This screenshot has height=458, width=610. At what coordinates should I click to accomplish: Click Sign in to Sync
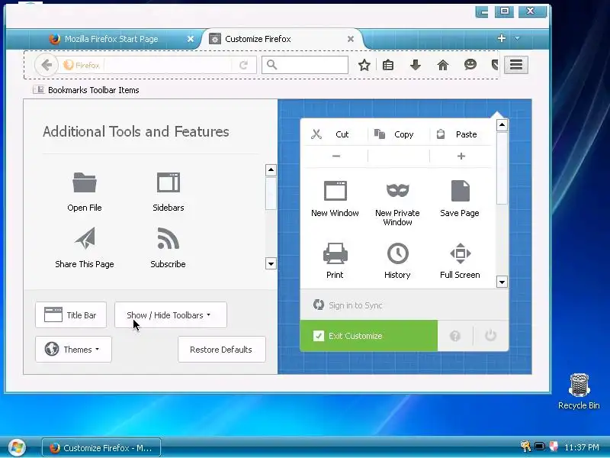pyautogui.click(x=355, y=305)
